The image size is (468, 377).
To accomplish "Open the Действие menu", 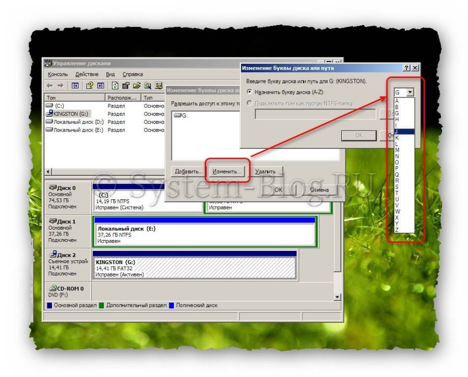I will click(87, 74).
